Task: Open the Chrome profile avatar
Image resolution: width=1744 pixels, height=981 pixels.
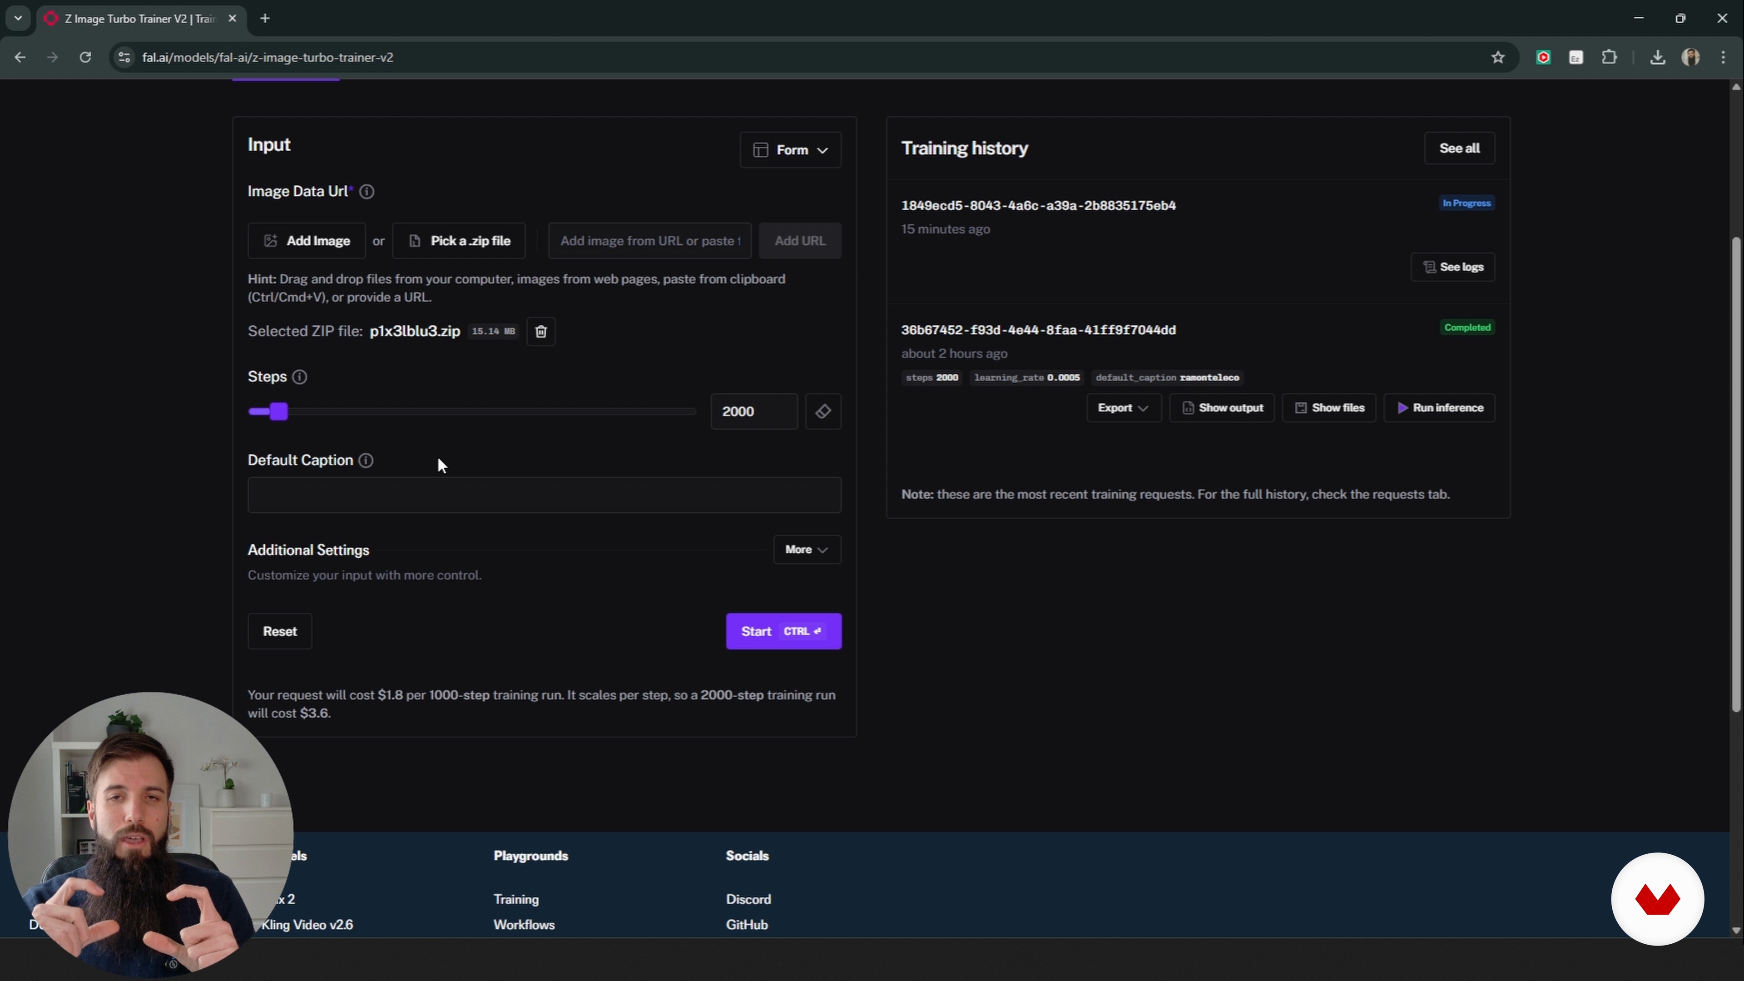Action: [1690, 58]
